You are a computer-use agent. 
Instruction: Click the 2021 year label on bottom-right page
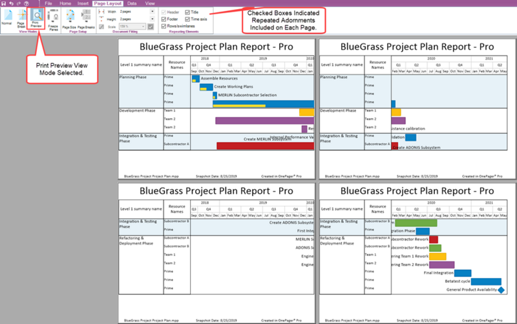point(489,203)
